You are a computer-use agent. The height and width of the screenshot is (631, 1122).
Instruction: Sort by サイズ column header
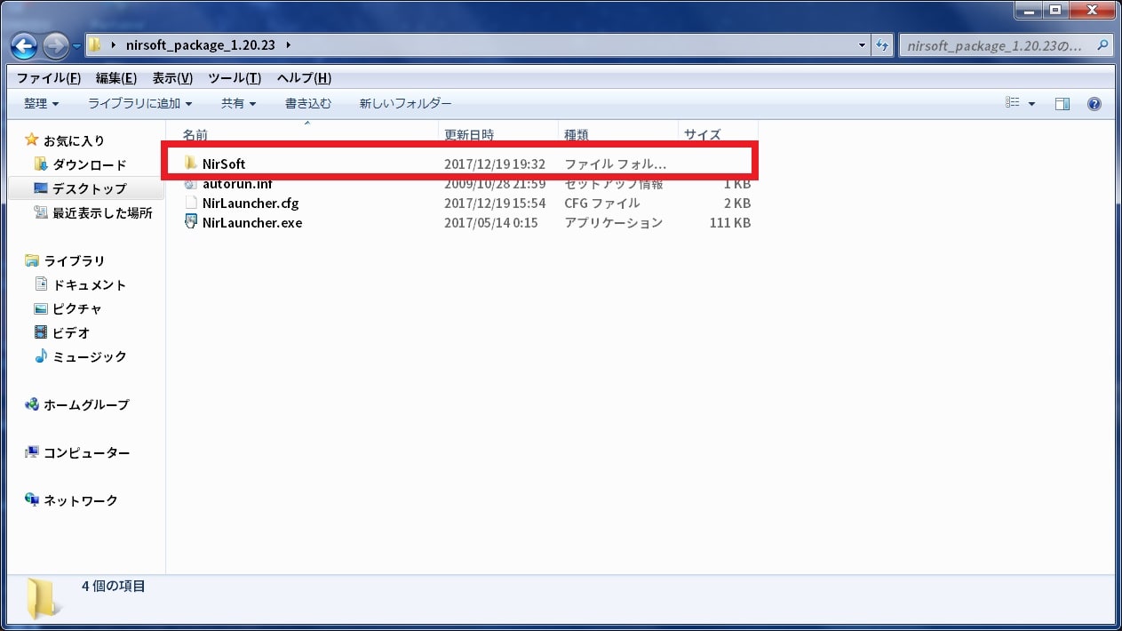(x=702, y=134)
